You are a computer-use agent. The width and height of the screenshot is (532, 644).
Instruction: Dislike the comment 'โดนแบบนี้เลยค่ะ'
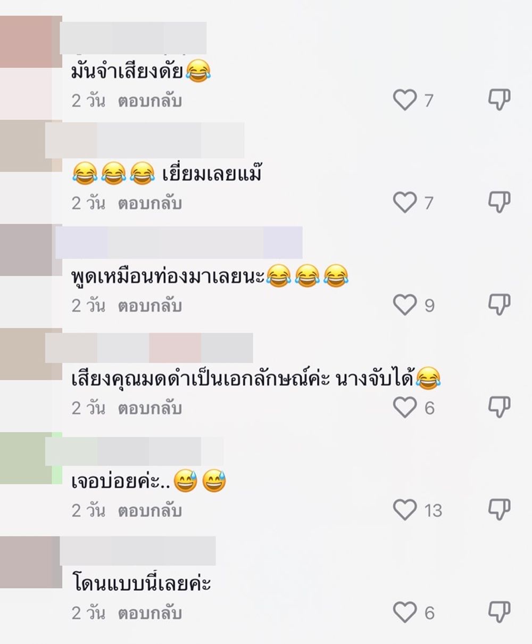coord(500,612)
